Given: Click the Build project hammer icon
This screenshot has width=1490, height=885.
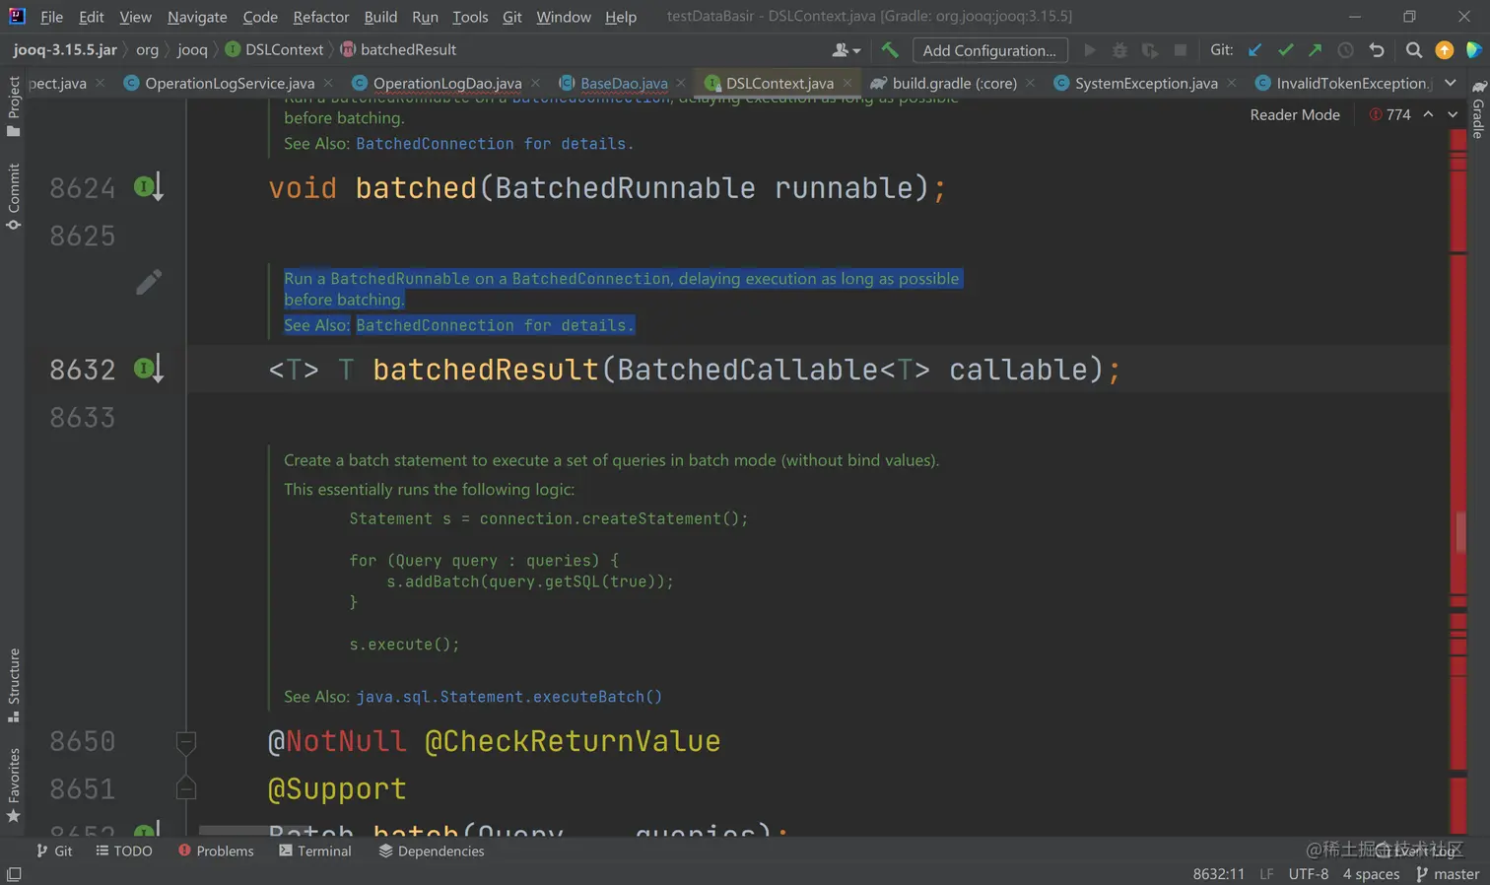Looking at the screenshot, I should point(890,50).
